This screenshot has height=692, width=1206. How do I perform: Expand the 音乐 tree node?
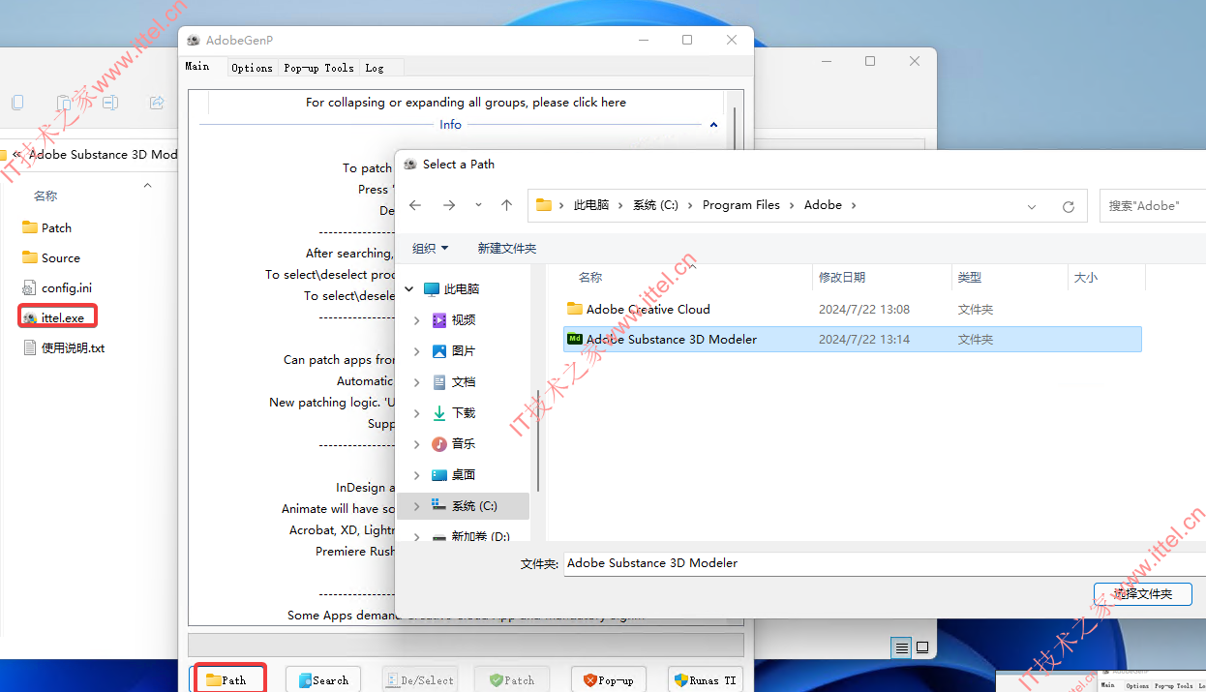[417, 443]
